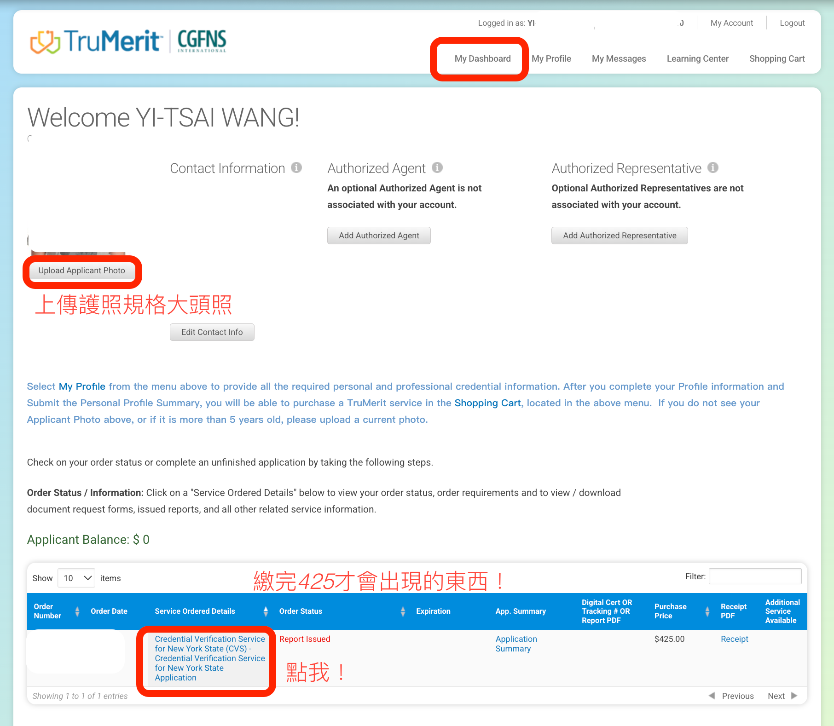Follow the inline Shopping Cart link

[x=487, y=403]
